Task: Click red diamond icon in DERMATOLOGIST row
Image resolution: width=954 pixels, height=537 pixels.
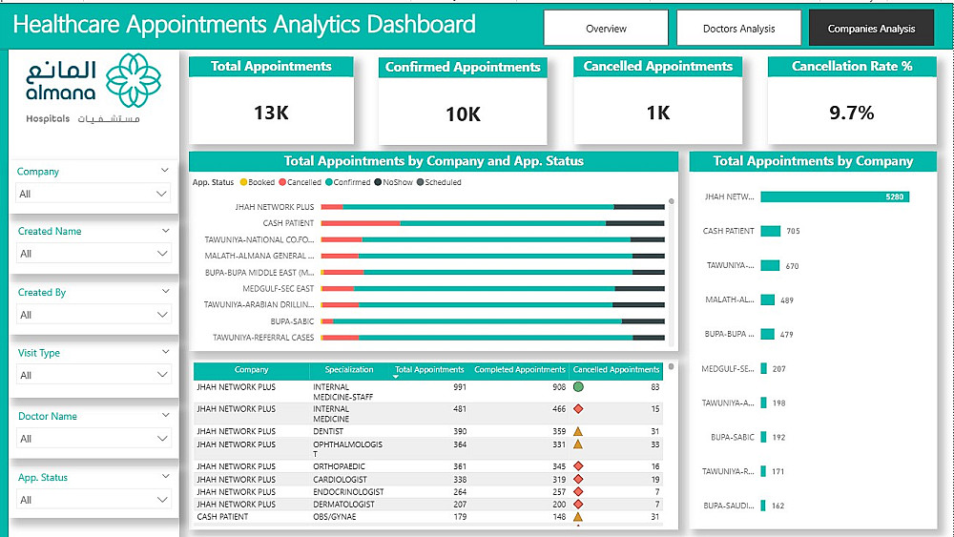Action: pyautogui.click(x=578, y=505)
